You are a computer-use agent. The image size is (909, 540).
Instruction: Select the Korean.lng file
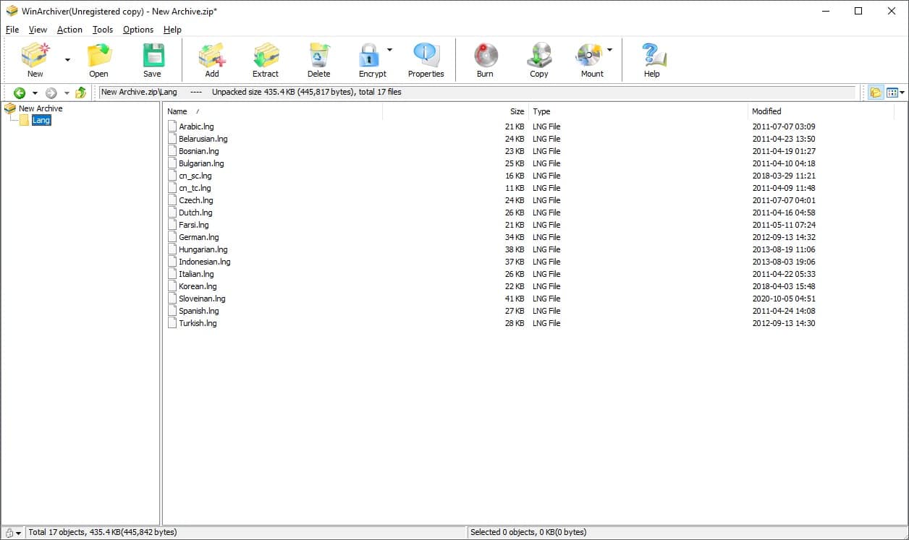198,286
